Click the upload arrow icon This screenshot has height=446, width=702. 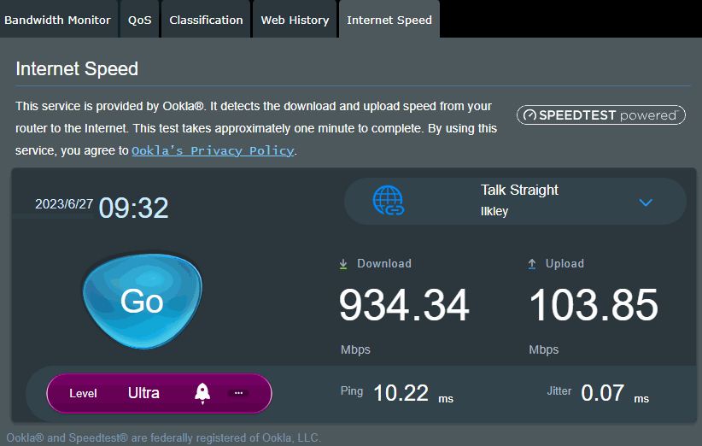pyautogui.click(x=532, y=264)
